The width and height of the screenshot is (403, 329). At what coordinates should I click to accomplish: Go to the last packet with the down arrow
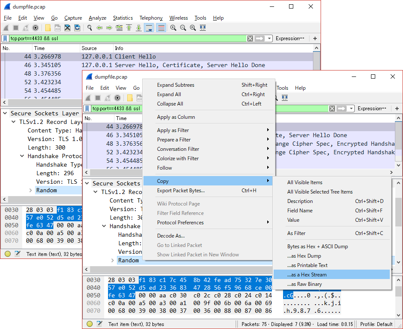tap(138, 27)
